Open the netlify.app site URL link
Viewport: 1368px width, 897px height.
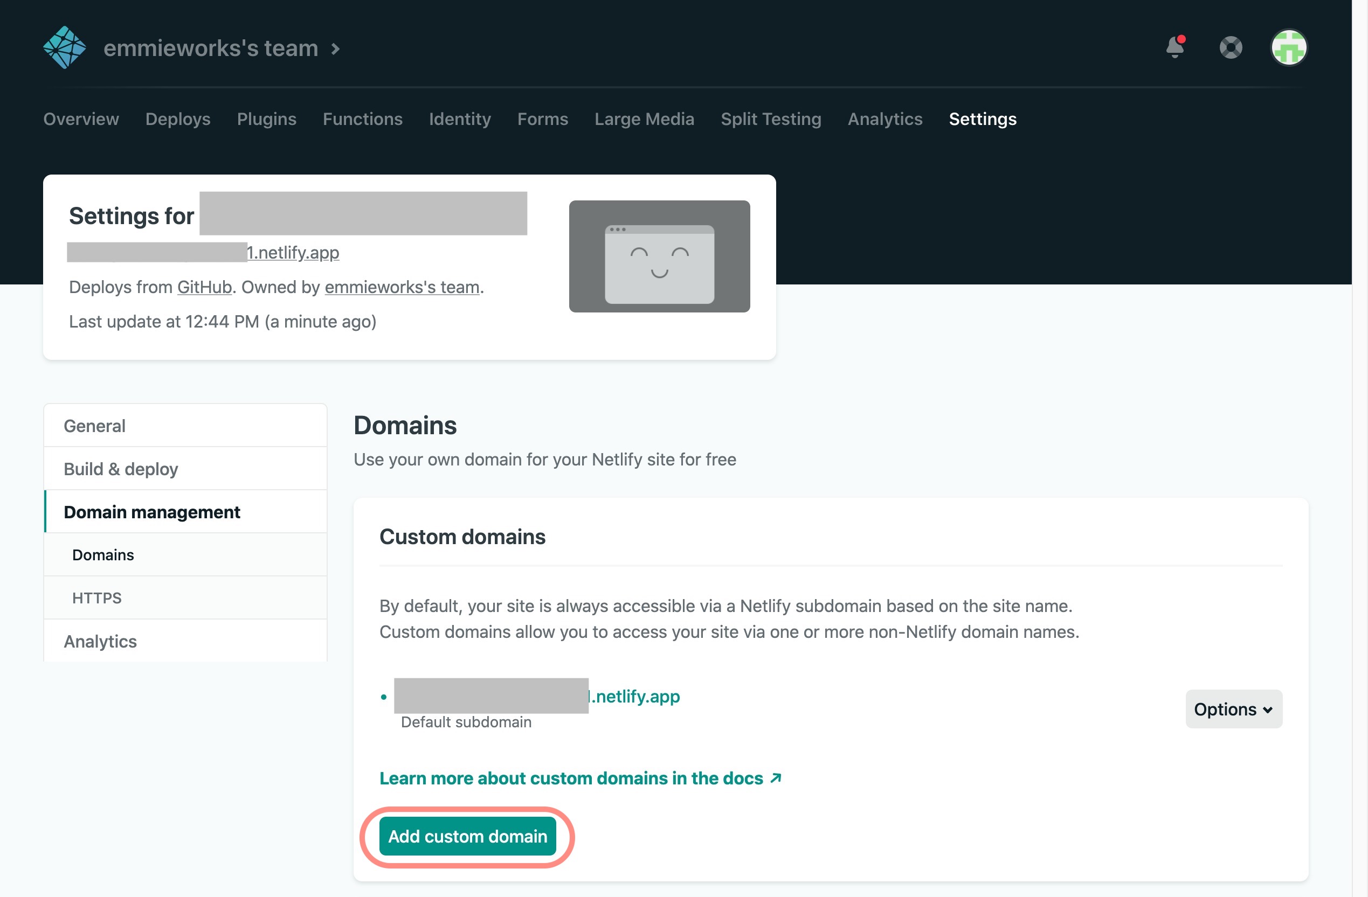pos(204,252)
